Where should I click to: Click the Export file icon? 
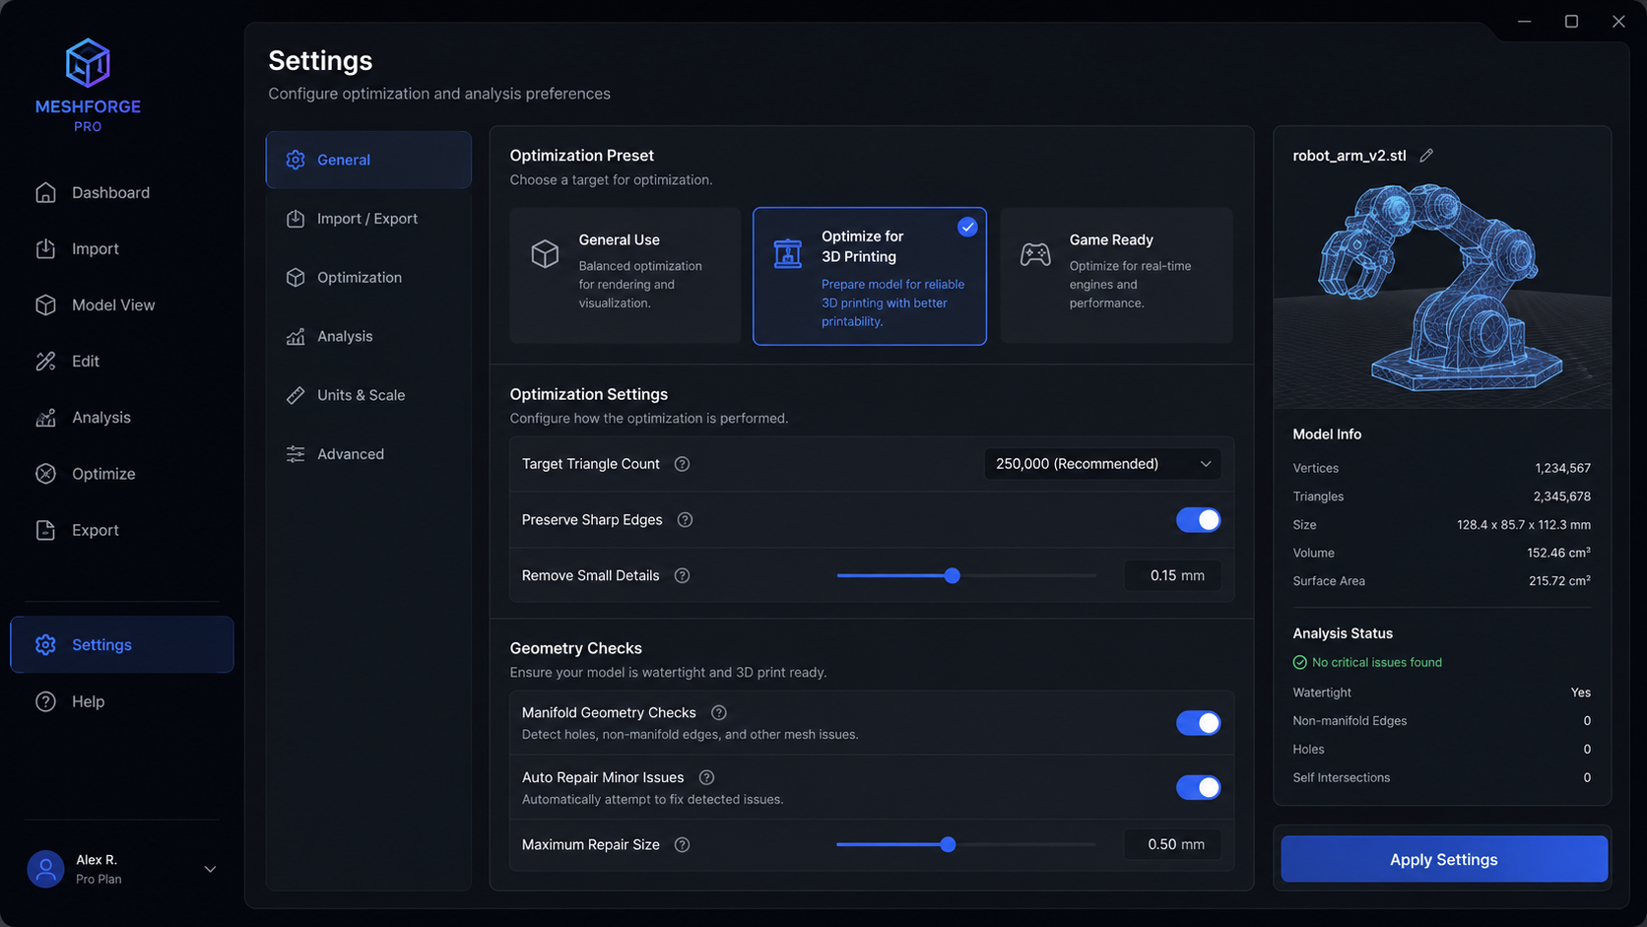coord(45,530)
